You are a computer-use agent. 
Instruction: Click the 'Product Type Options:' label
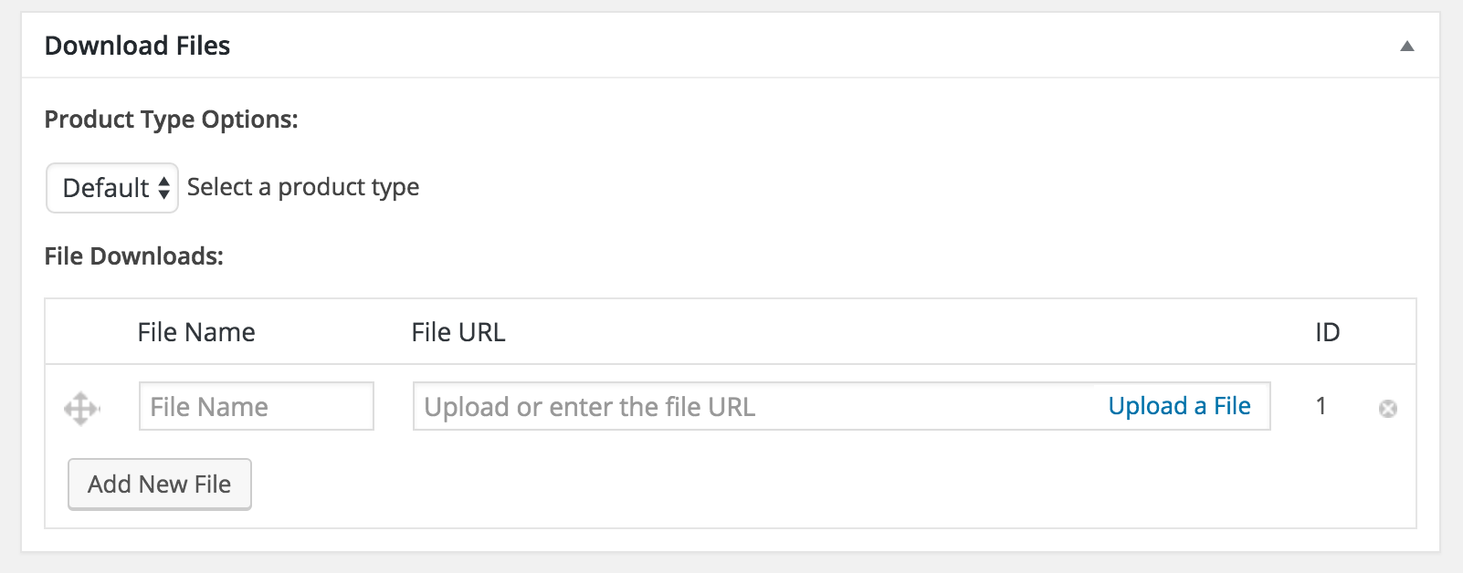point(171,120)
